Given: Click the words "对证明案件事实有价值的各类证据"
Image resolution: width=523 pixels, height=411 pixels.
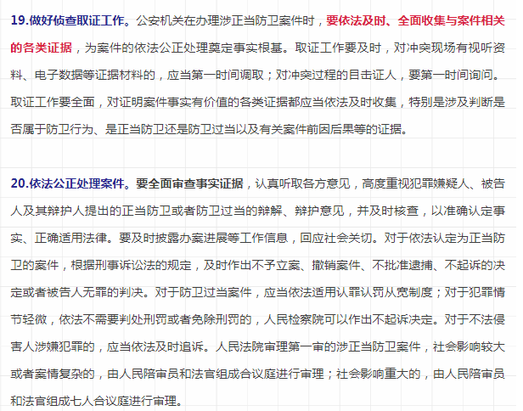Looking at the screenshot, I should point(197,102).
